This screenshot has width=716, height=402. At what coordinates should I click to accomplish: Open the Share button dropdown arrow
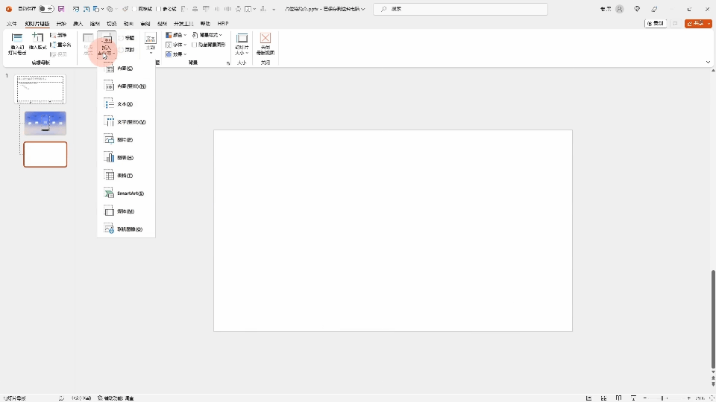(x=709, y=23)
